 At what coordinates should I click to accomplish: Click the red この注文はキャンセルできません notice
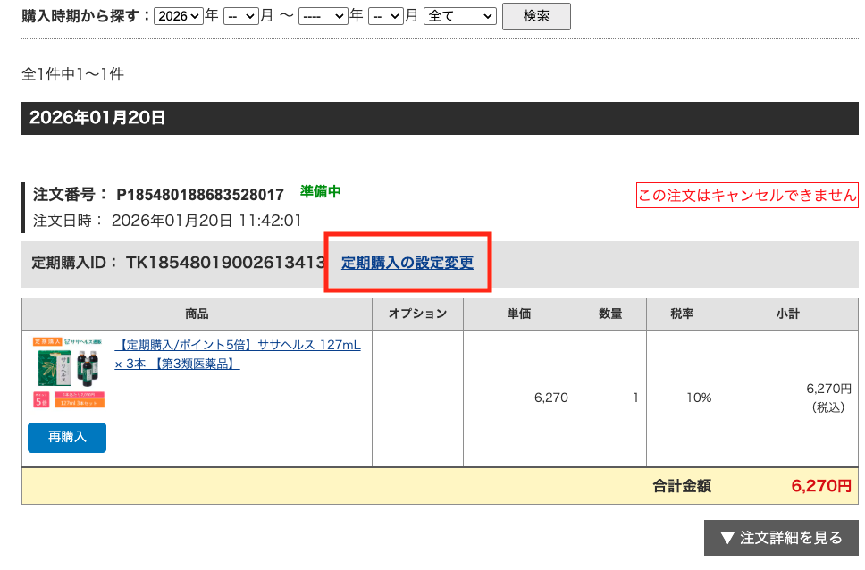[747, 195]
